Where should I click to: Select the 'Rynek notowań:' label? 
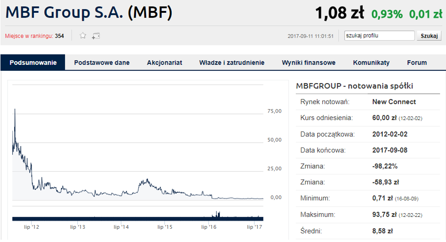pyautogui.click(x=325, y=102)
